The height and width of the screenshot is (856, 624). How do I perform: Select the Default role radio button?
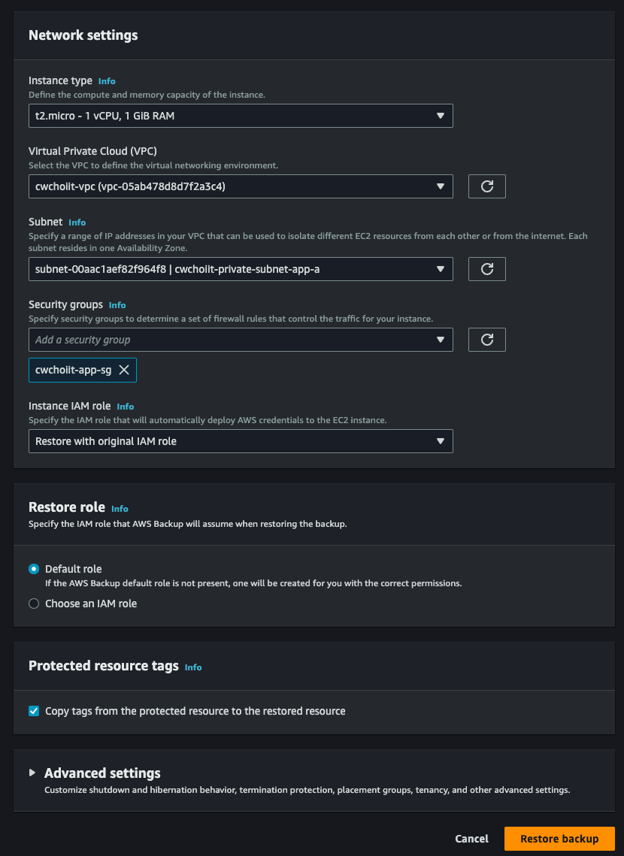(34, 569)
